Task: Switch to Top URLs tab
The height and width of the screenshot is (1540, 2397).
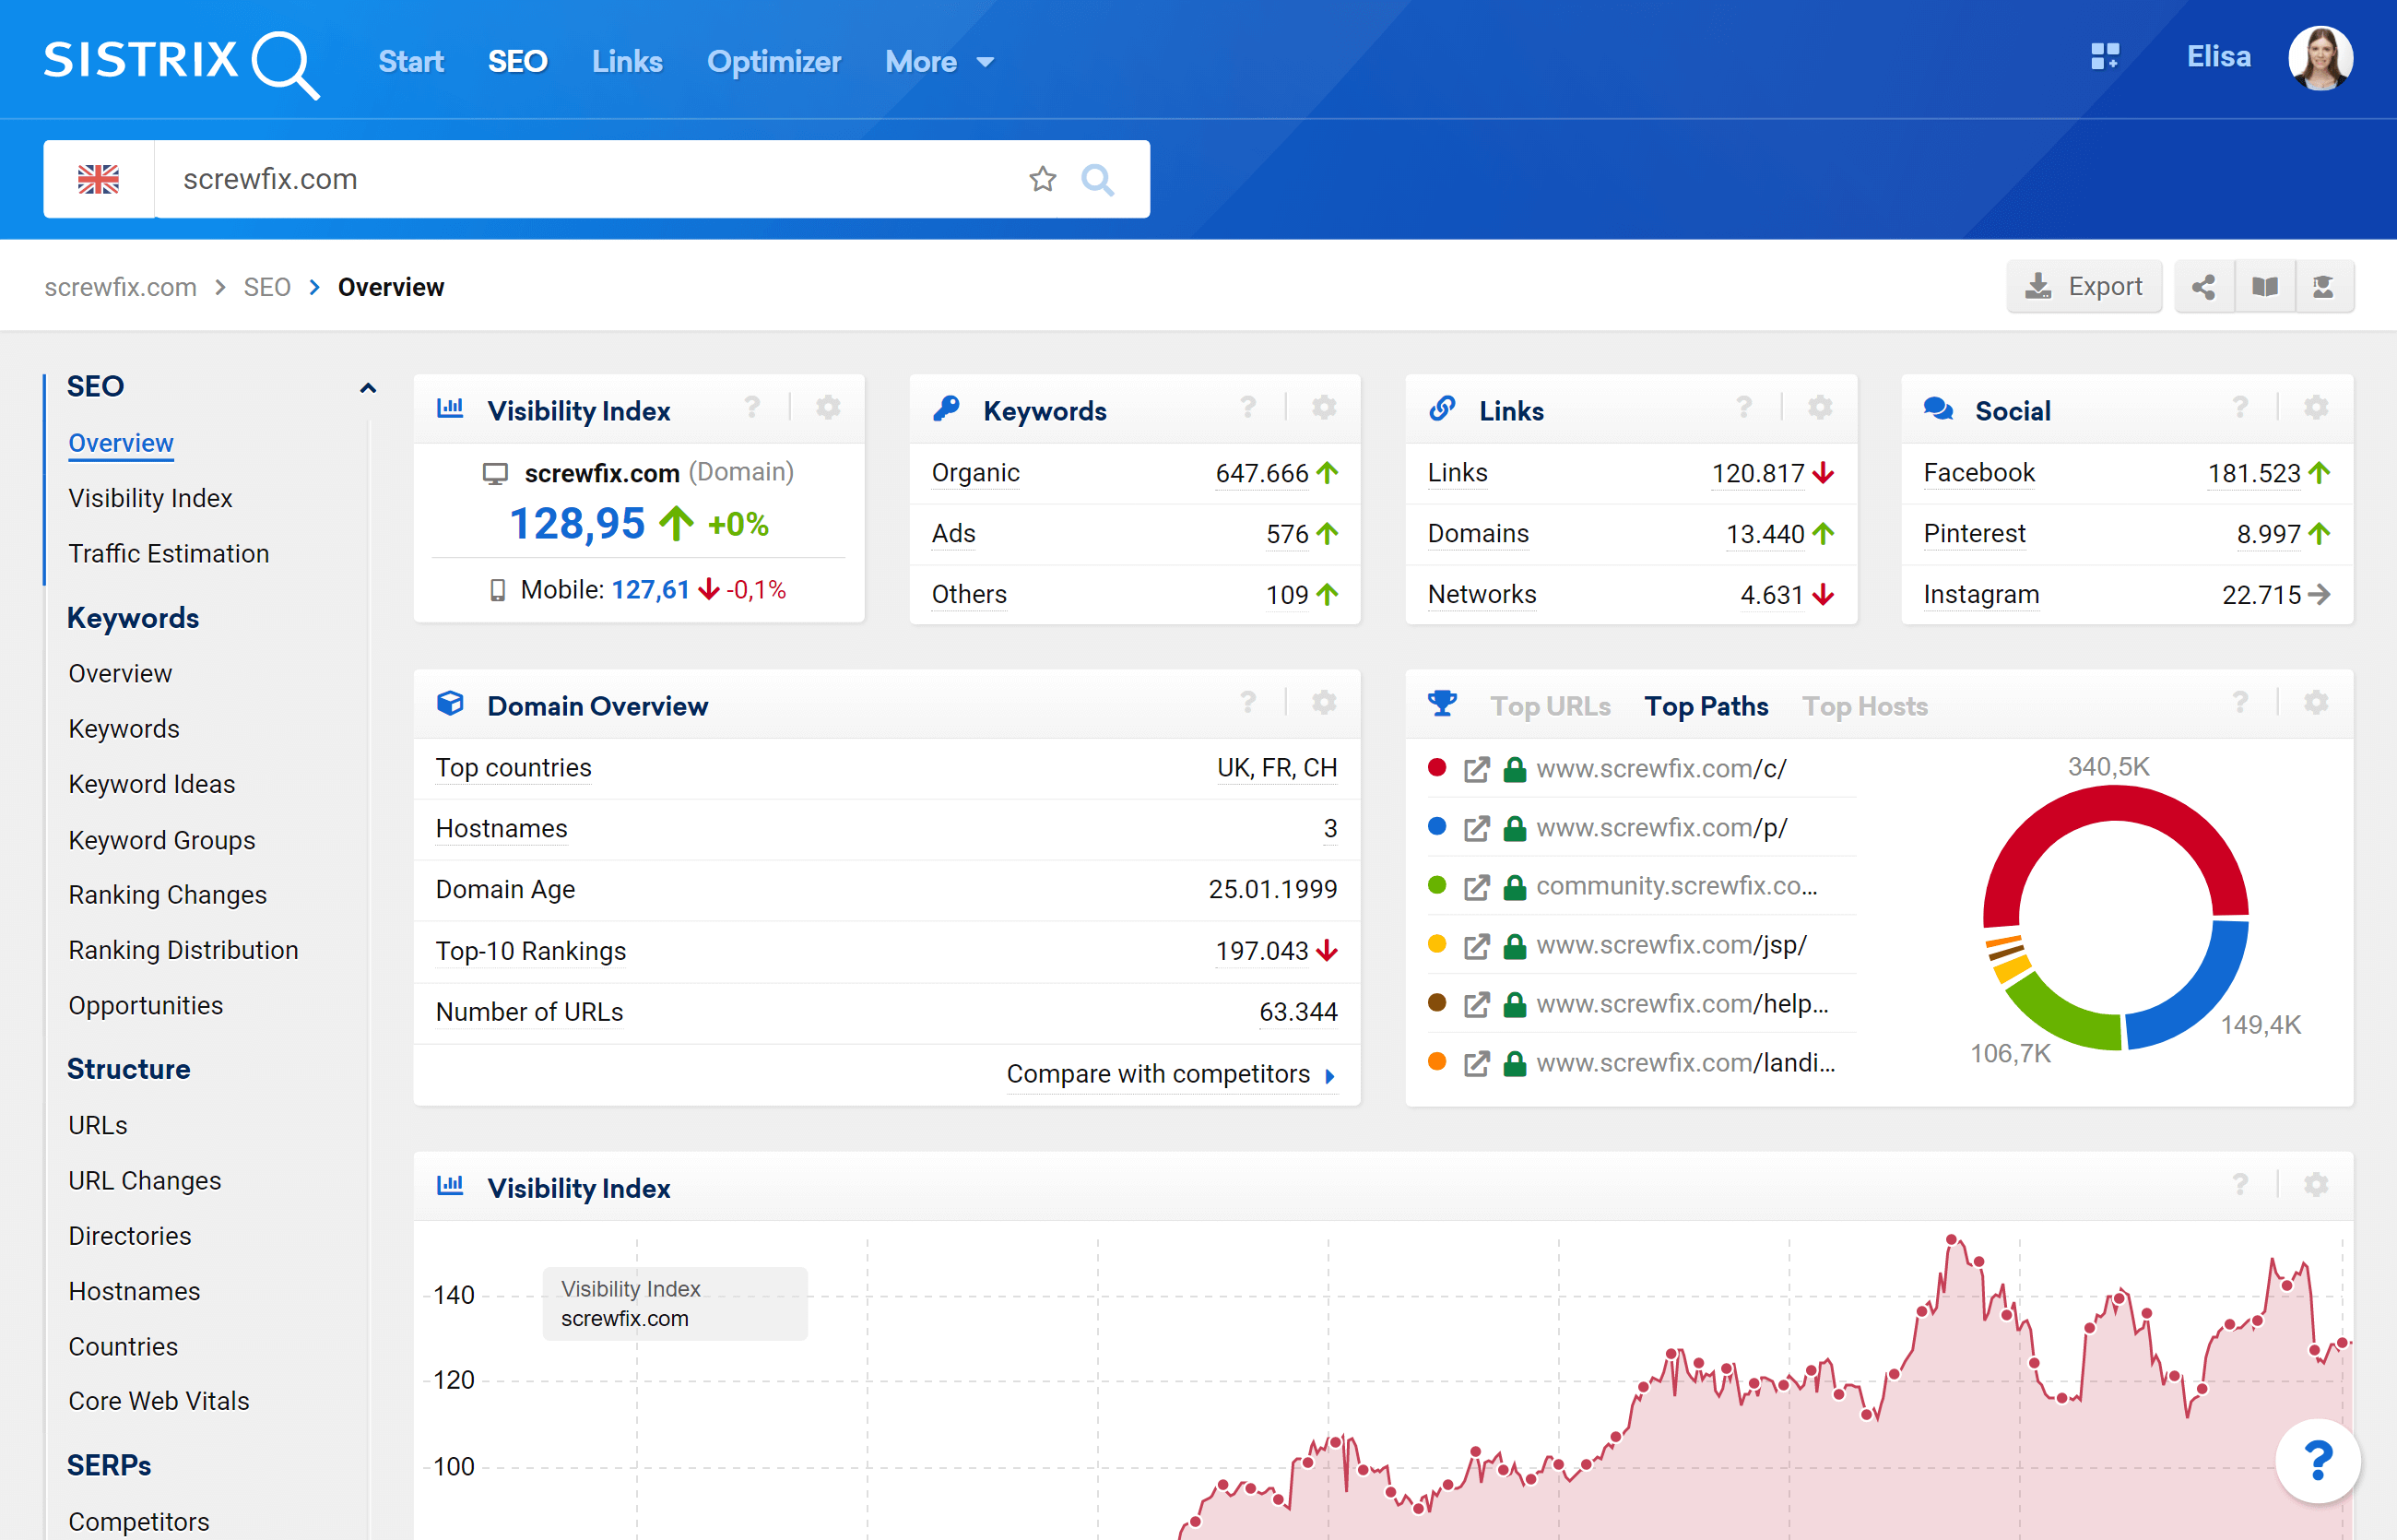Action: coord(1551,706)
